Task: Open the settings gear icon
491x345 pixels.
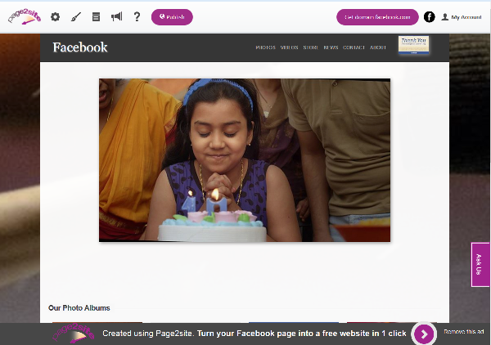Action: point(55,17)
